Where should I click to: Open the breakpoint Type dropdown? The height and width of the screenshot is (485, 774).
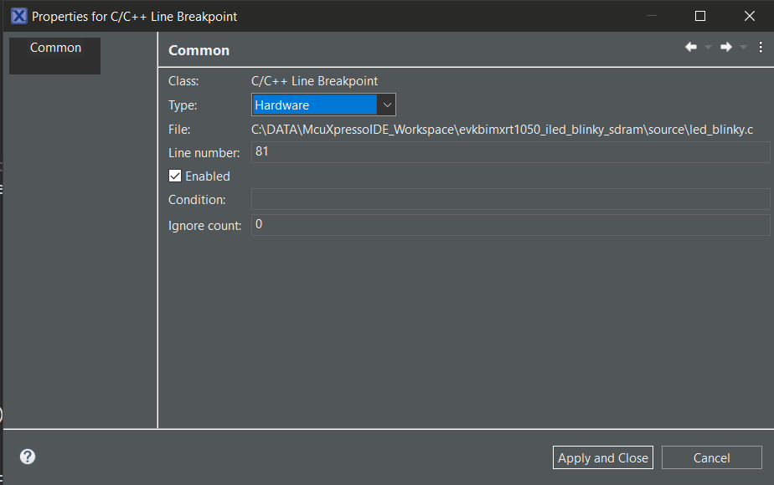323,105
